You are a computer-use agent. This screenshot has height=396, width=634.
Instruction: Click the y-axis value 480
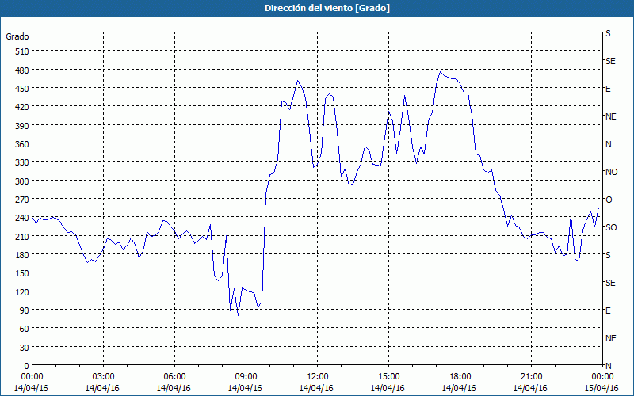22,70
